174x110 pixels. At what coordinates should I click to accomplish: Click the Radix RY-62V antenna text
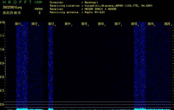point(95,12)
